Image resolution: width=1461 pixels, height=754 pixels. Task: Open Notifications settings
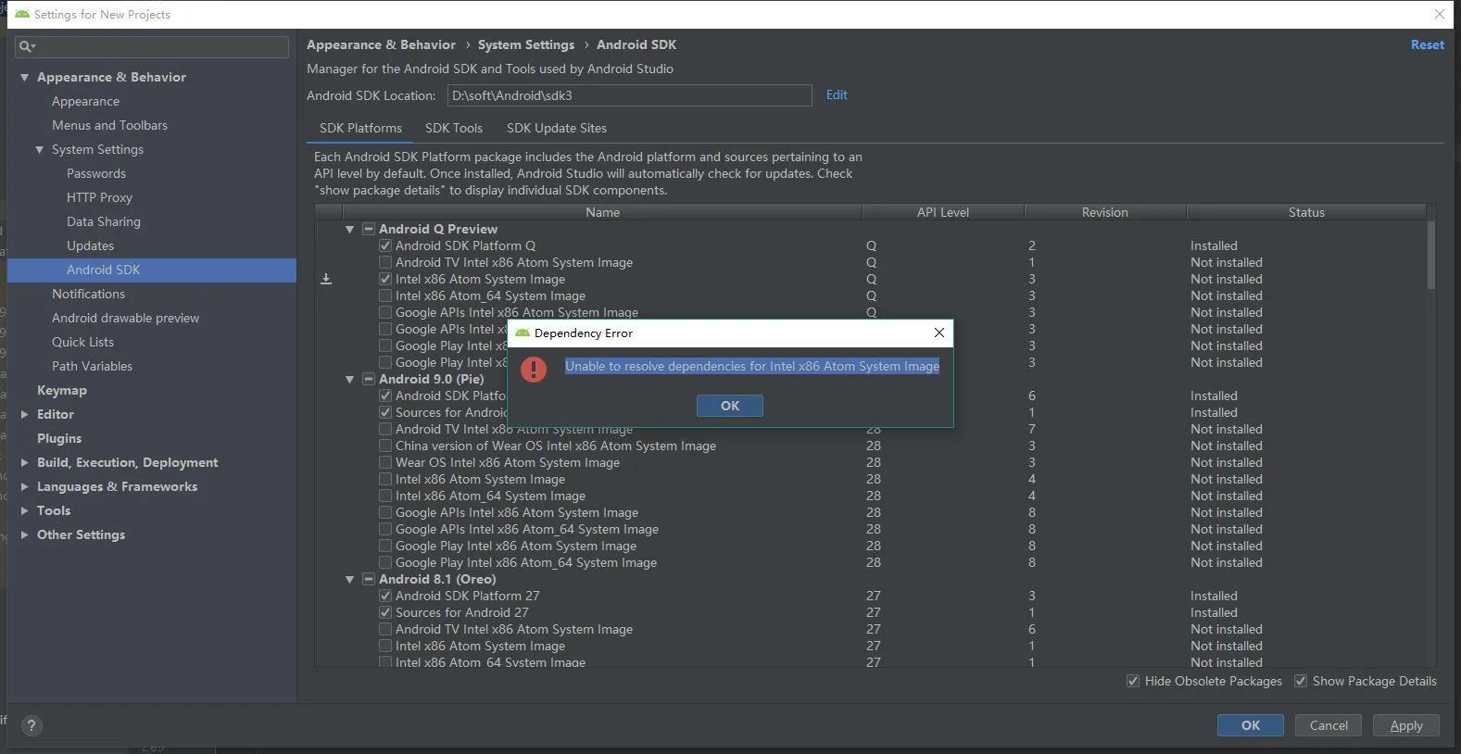coord(88,294)
